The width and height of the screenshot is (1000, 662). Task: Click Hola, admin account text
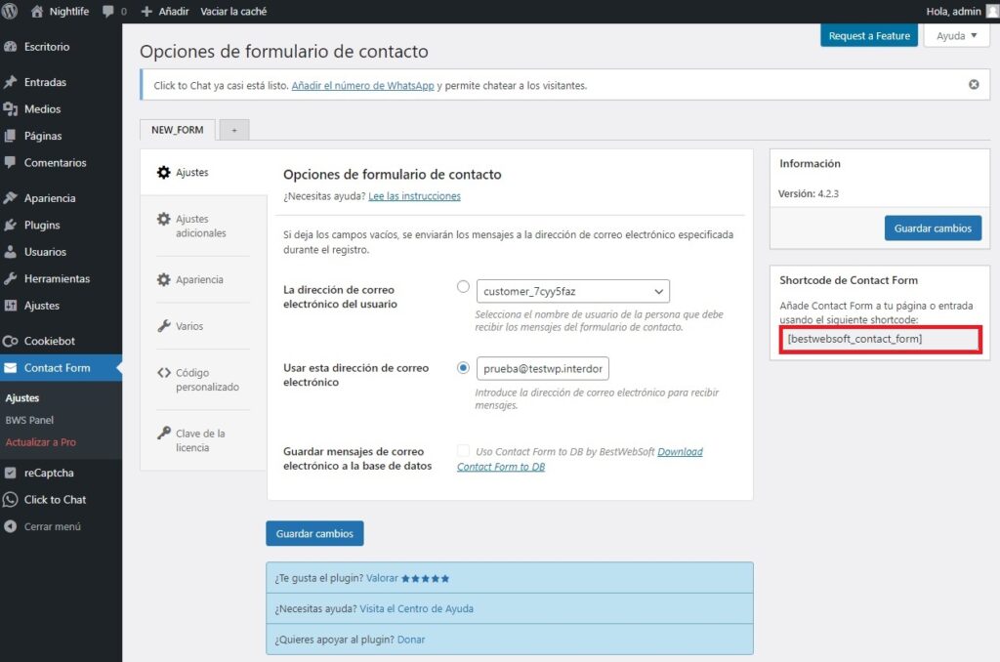click(x=953, y=12)
